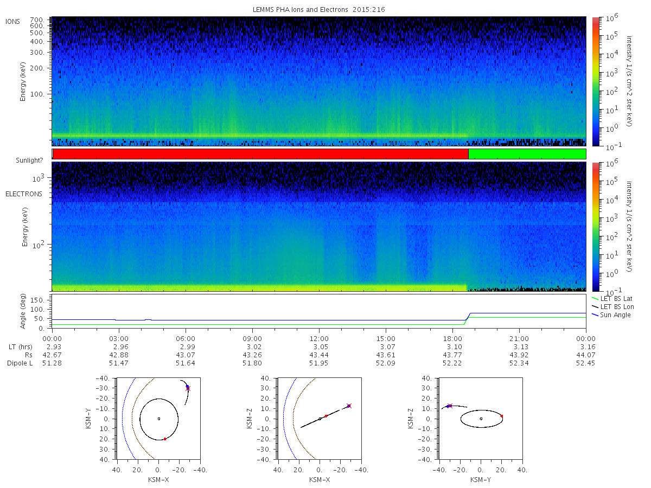Click the KSM-X axis label under the second orbit plot

click(x=319, y=480)
